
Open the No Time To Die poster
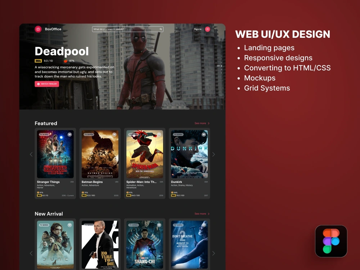100,245
